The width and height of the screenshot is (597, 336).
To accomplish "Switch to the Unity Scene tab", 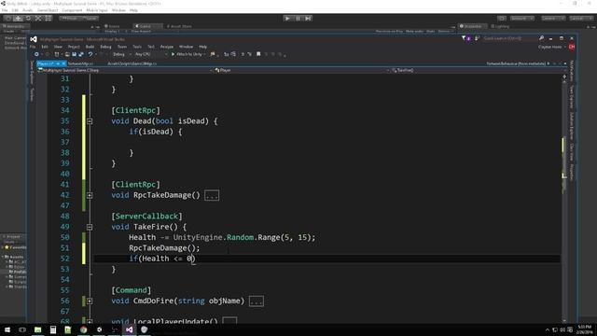I will (x=112, y=26).
